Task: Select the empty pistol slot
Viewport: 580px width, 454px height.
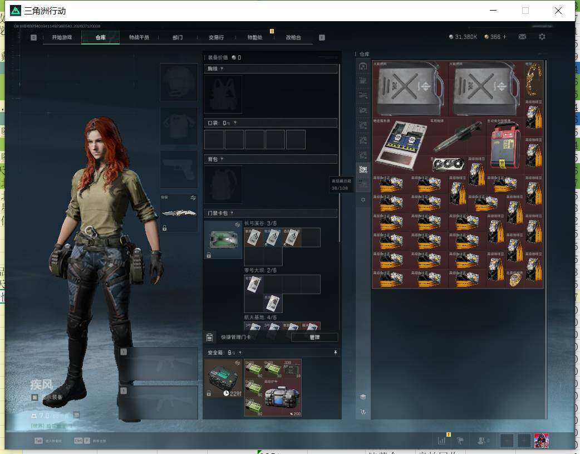Action: point(179,169)
